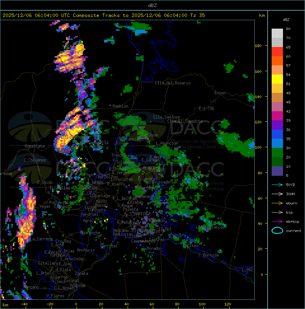Click the cyan 'current' ellipse symbol
The height and width of the screenshot is (309, 305).
277,230
